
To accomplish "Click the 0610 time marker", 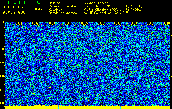I will [167, 23].
